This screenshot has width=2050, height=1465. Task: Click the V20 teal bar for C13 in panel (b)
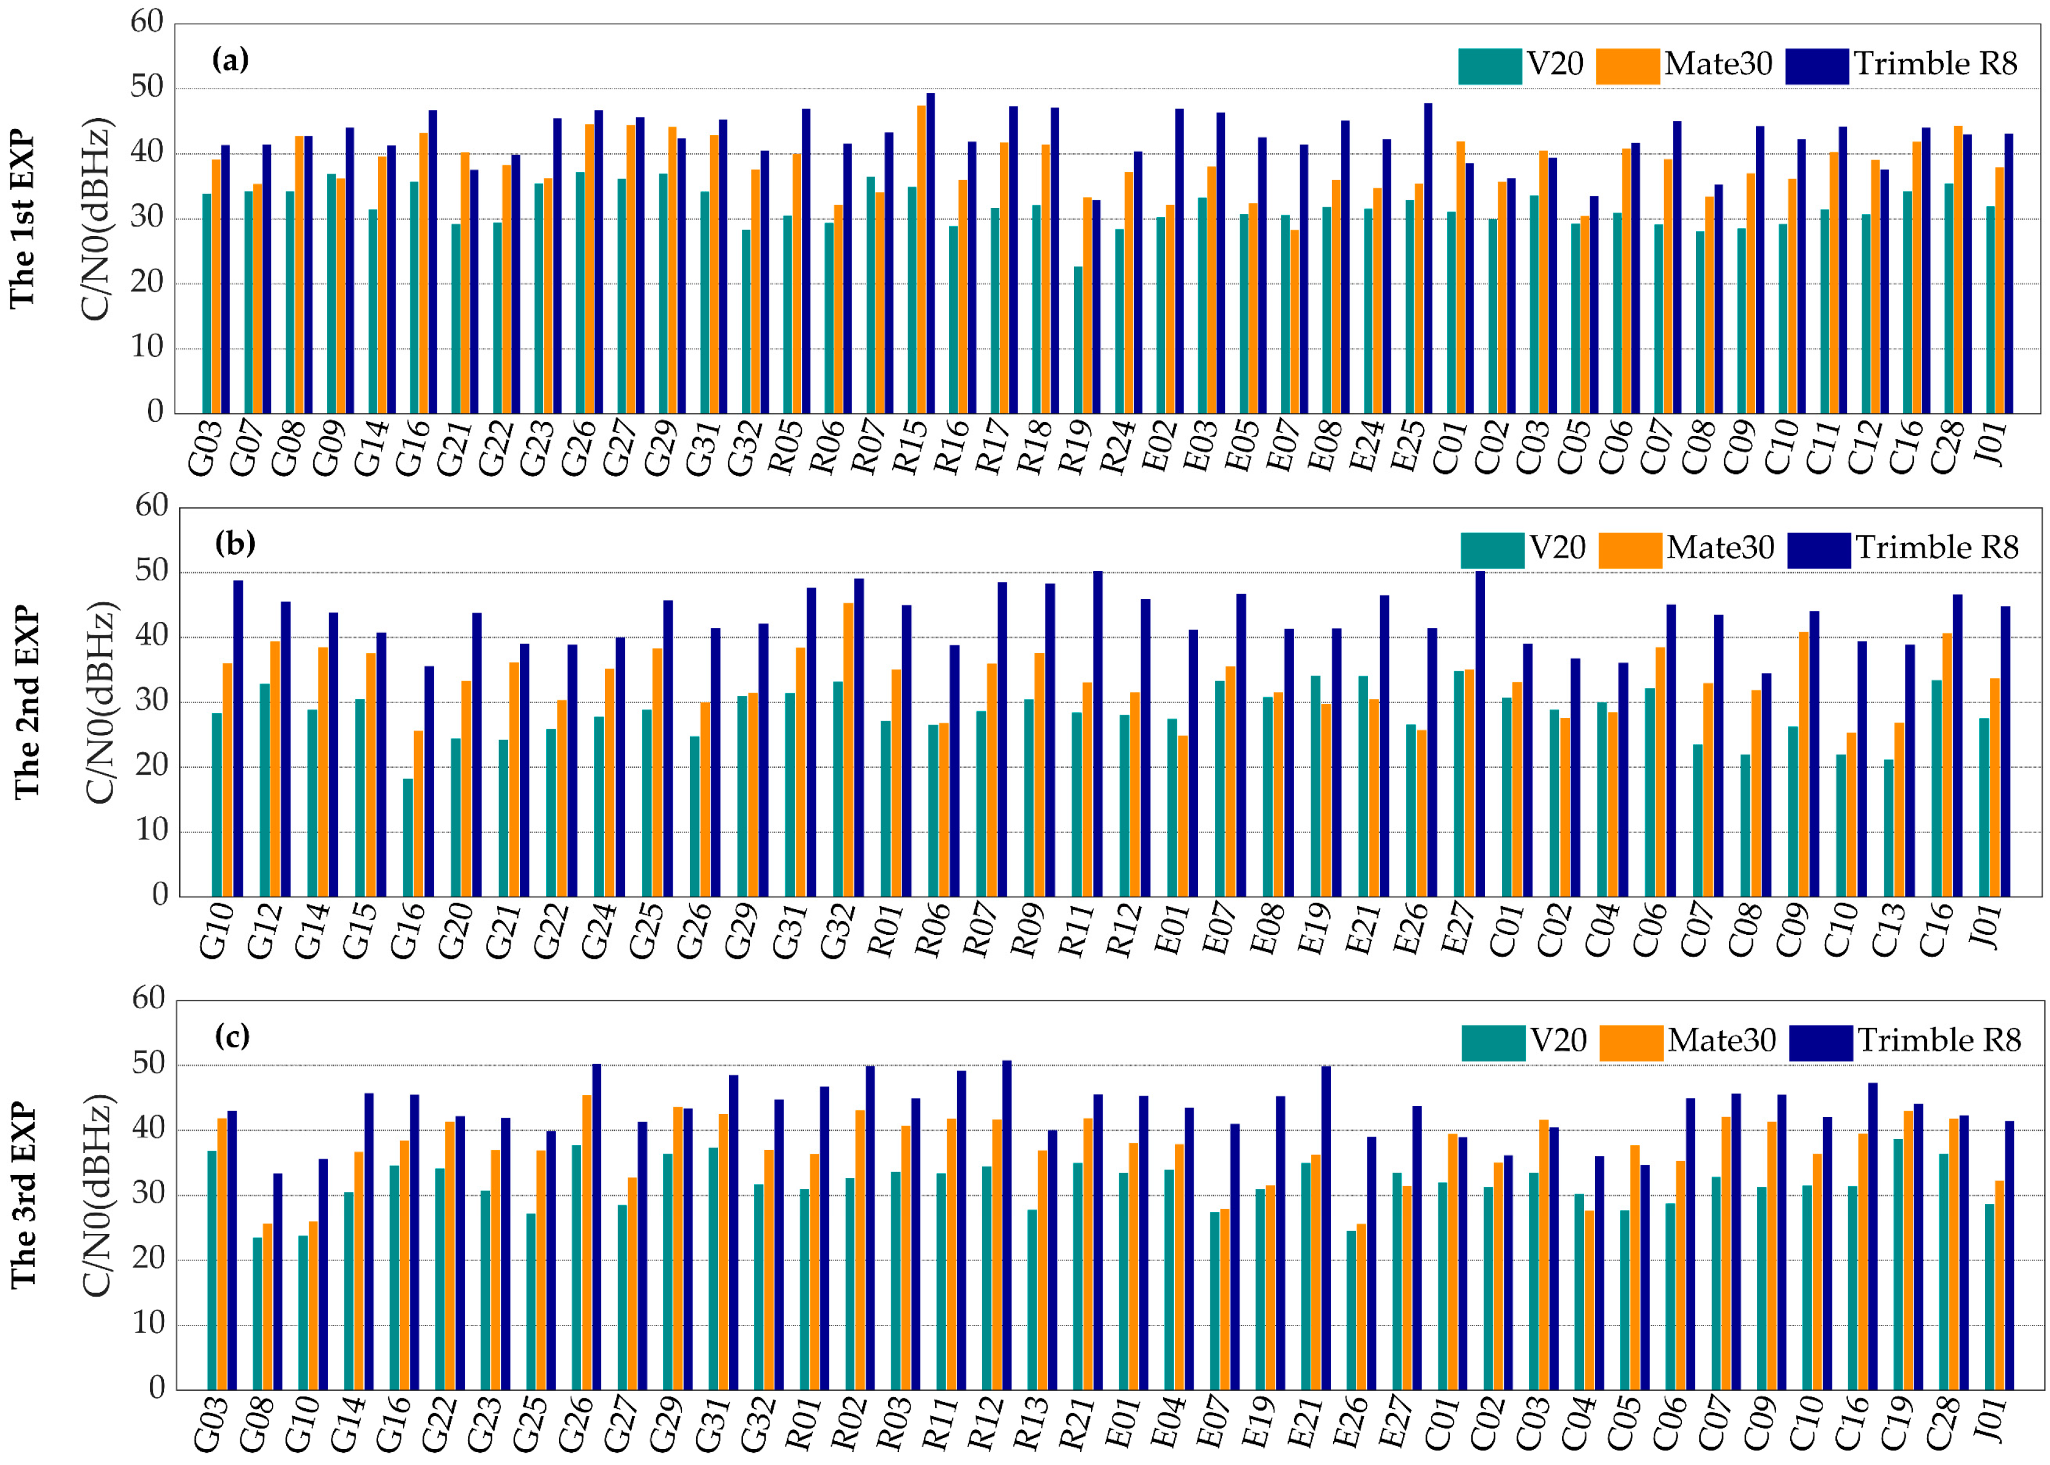pyautogui.click(x=1889, y=828)
